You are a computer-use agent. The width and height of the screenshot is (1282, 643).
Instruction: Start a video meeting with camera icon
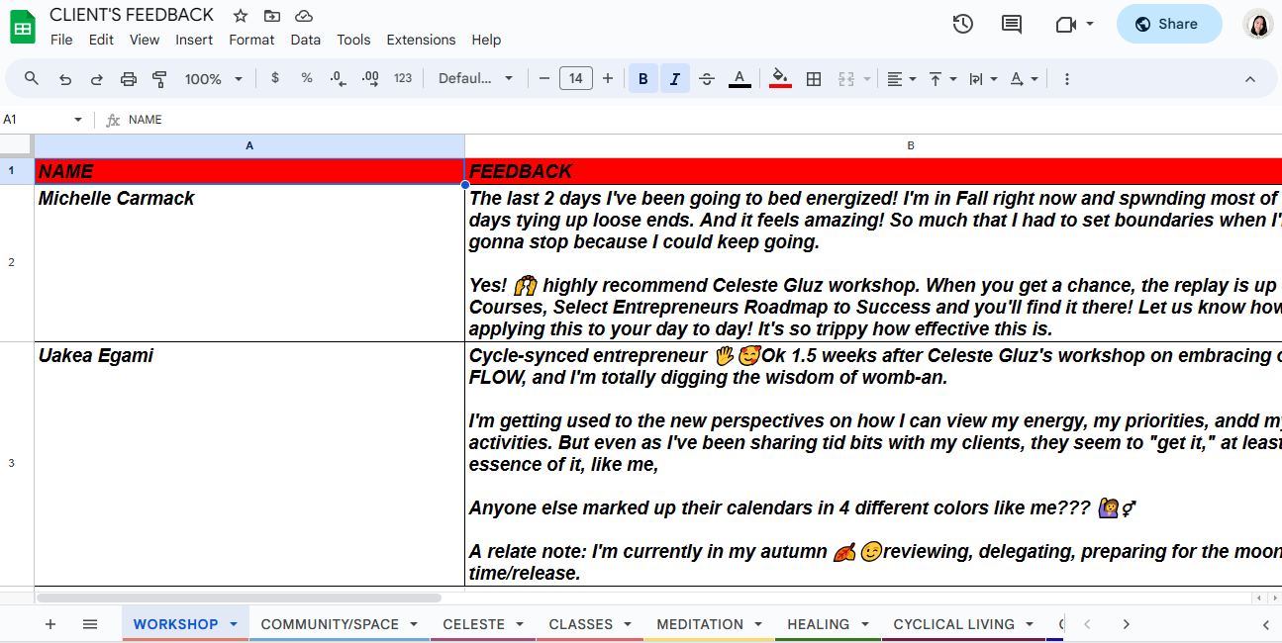[x=1066, y=24]
